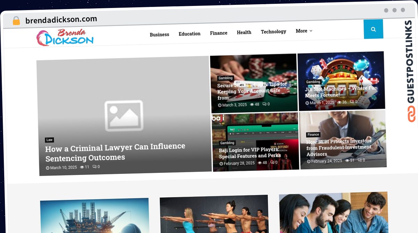
Task: Click brendadickson.com address bar
Action: (61, 20)
